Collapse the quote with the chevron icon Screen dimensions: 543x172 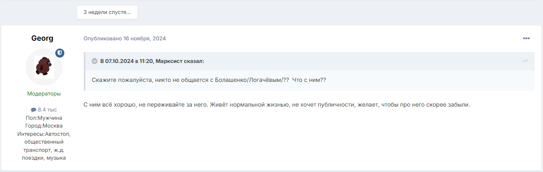coord(94,61)
